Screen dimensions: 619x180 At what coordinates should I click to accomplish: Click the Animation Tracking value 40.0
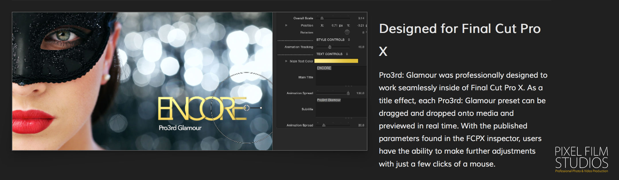[361, 47]
